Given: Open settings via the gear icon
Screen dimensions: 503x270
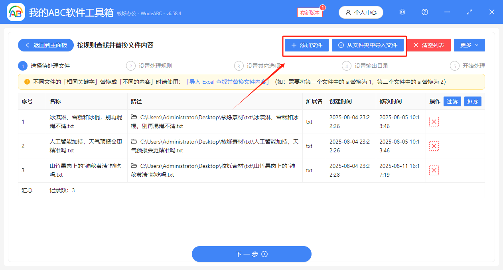Looking at the screenshot, I should [x=402, y=12].
